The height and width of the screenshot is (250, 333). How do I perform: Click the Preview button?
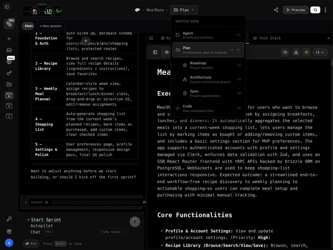[296, 10]
